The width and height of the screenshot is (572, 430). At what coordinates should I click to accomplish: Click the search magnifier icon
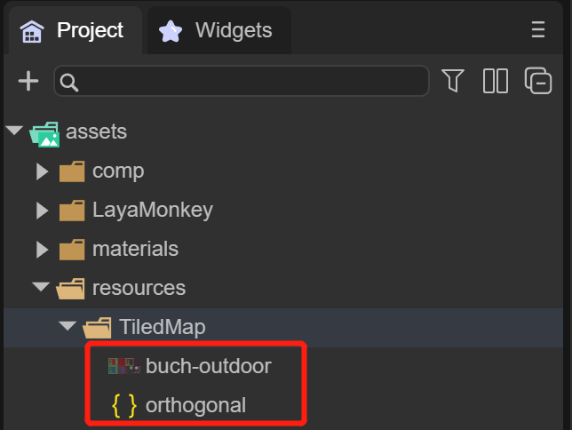69,82
